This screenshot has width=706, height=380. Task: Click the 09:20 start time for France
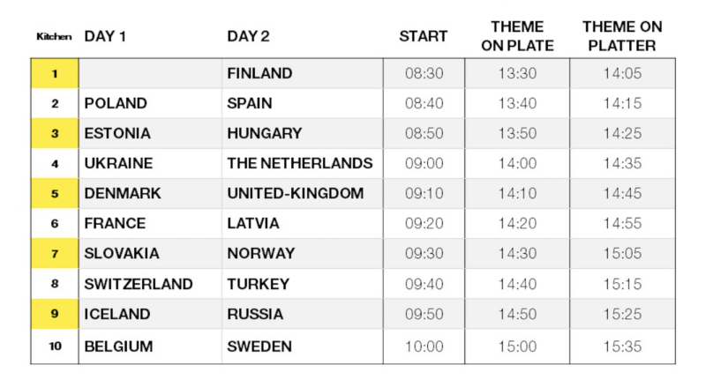coord(424,223)
